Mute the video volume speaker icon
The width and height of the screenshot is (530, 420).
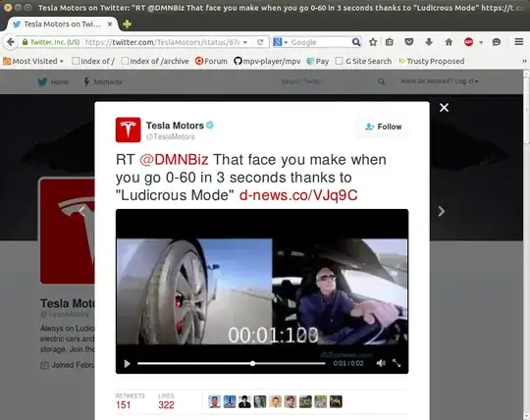[381, 363]
